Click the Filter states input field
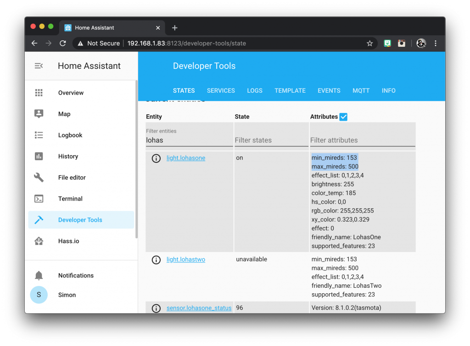 click(x=272, y=140)
